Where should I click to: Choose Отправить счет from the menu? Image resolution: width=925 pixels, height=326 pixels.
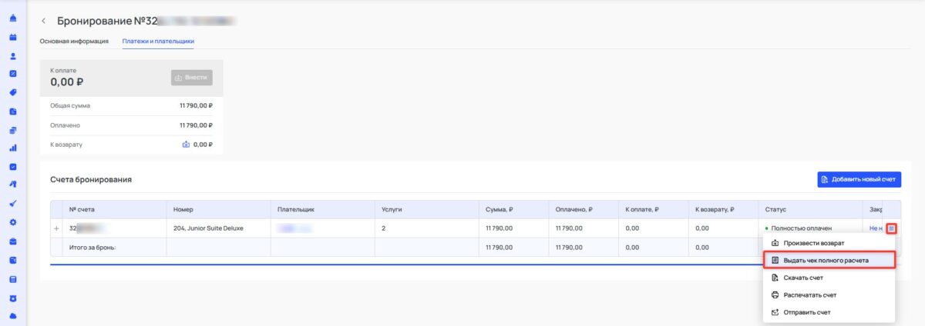pyautogui.click(x=806, y=312)
